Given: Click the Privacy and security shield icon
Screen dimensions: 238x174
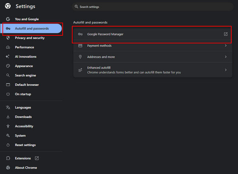Looking at the screenshot, I should click(x=8, y=38).
